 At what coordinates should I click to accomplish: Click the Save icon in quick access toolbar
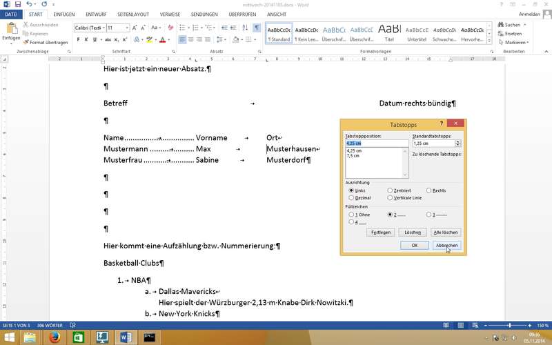17,4
